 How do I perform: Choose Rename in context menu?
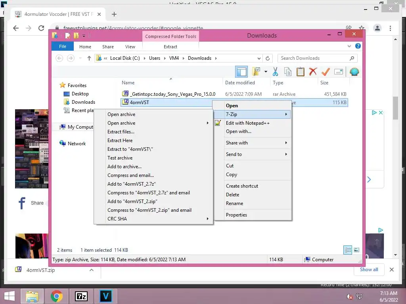tap(253, 203)
